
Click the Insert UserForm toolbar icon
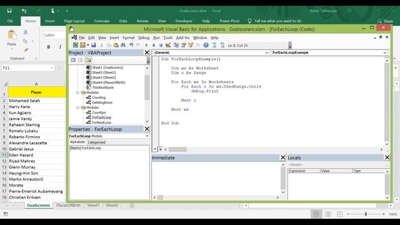tap(82, 45)
